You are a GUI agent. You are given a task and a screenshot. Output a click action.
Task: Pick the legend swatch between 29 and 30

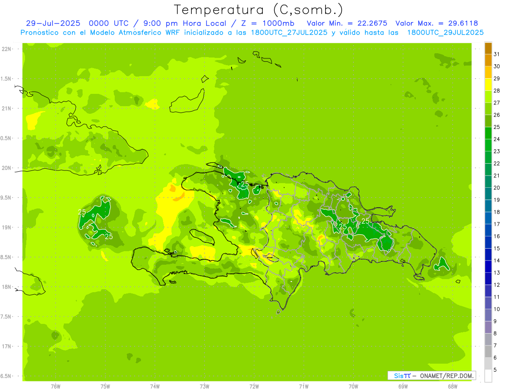(x=488, y=72)
